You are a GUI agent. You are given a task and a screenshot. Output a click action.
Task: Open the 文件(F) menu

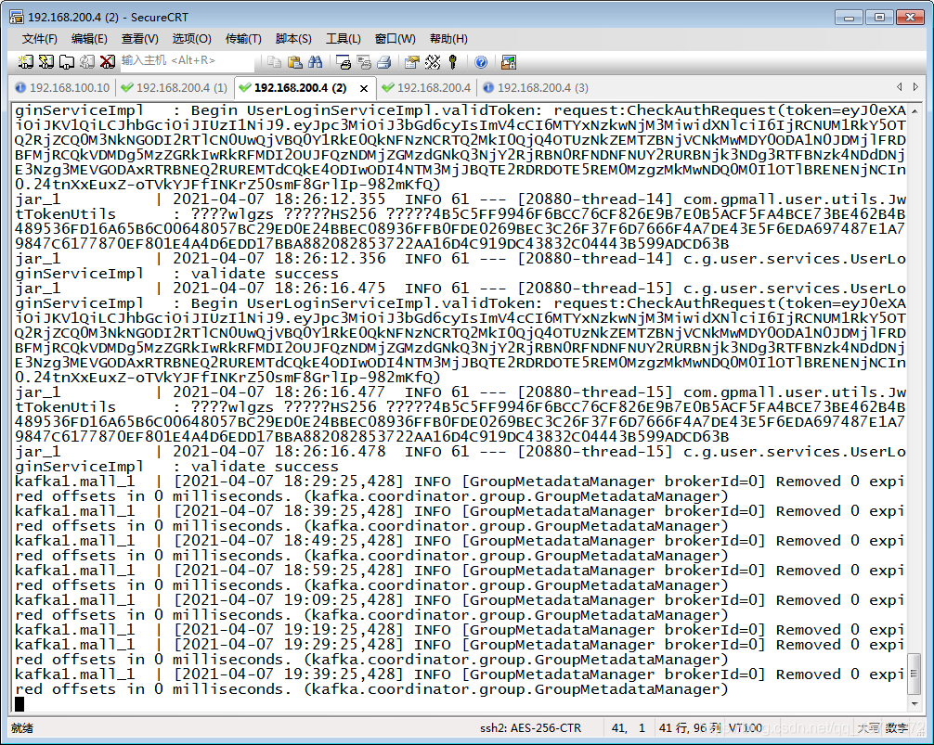point(39,39)
